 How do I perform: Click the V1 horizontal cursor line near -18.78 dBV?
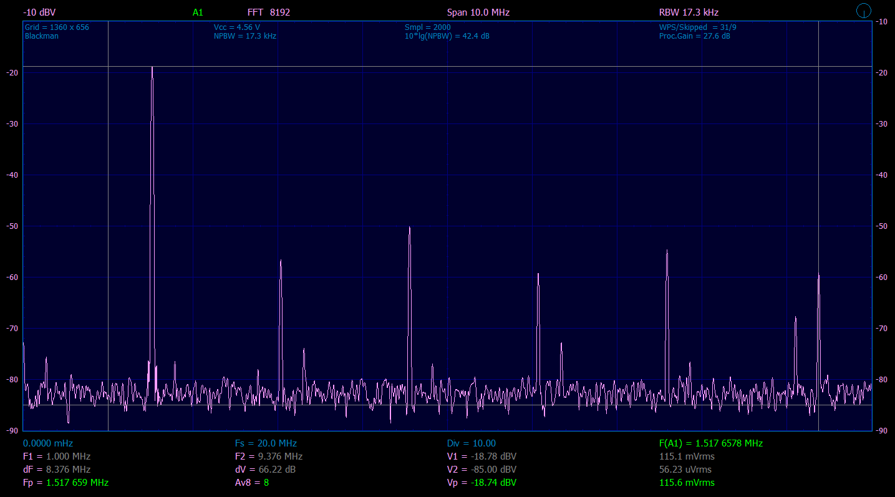tap(447, 66)
